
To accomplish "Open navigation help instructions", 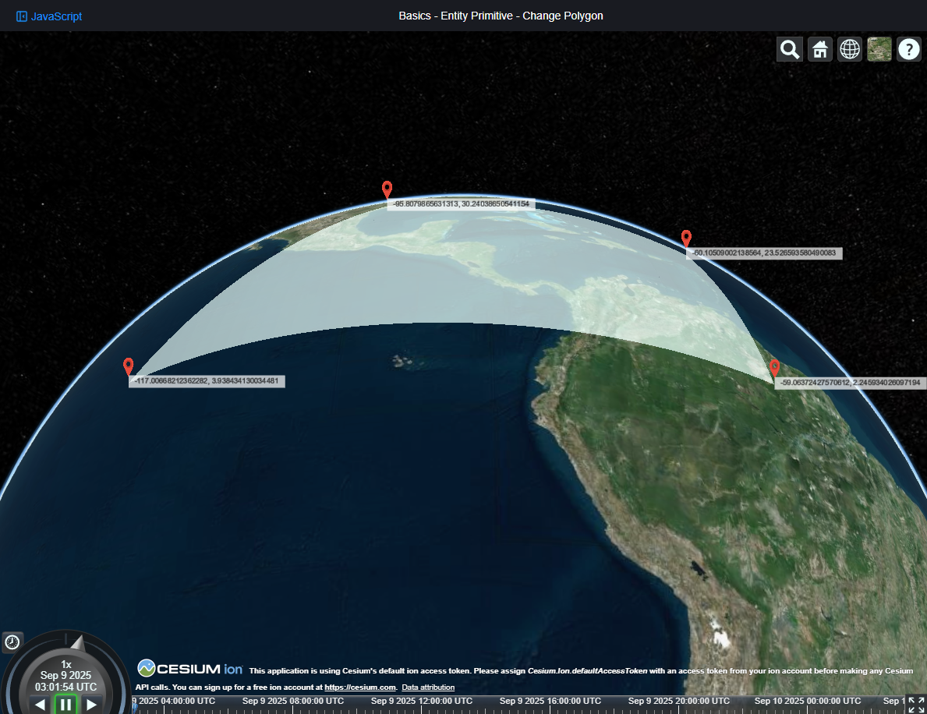I will pos(908,49).
